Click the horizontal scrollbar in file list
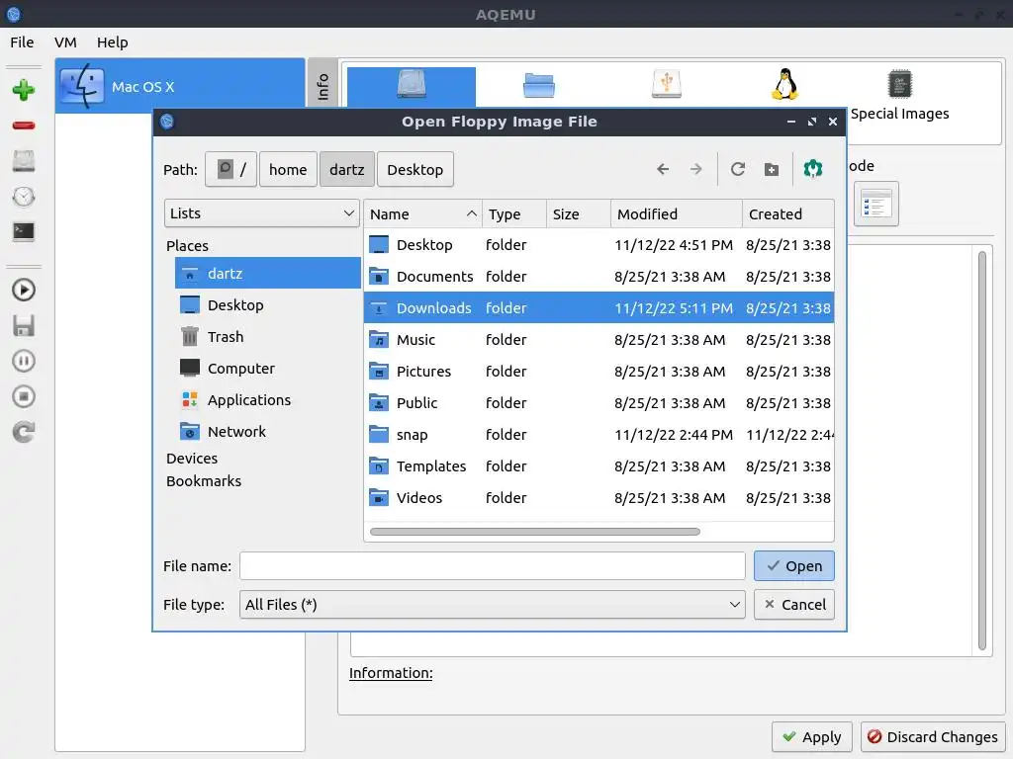This screenshot has width=1013, height=759. [535, 532]
